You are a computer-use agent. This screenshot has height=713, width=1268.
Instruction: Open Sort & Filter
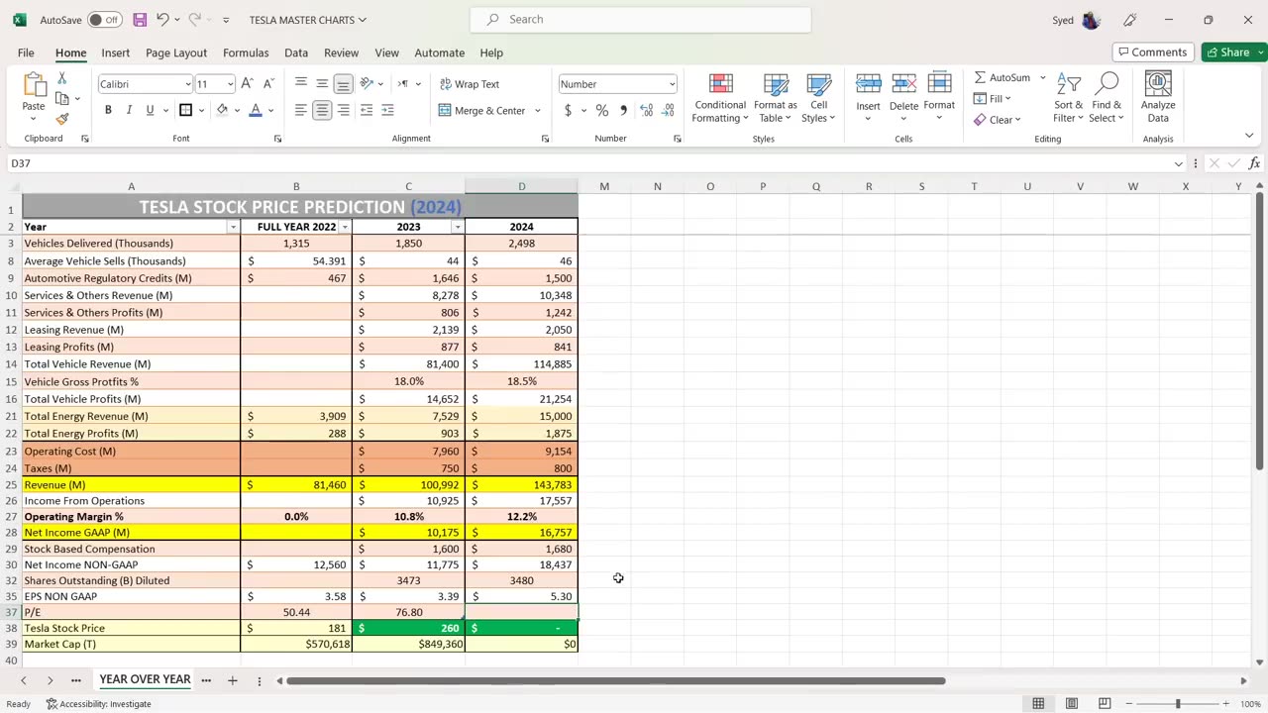1068,98
